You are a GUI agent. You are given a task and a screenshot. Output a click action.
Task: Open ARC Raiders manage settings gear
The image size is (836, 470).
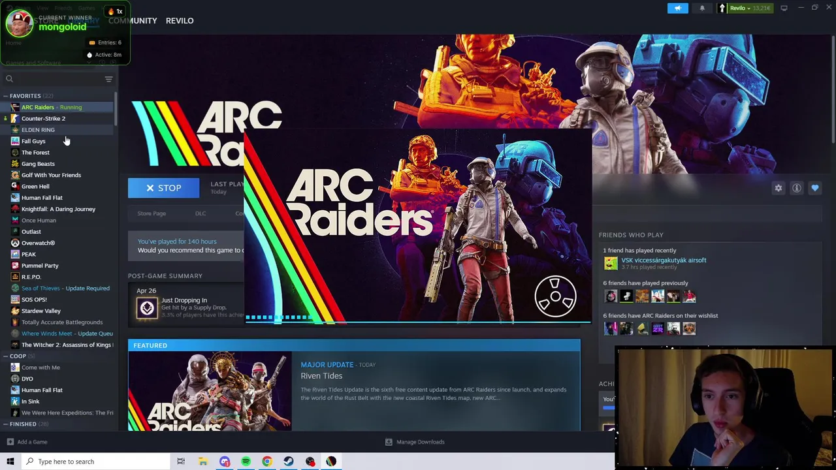click(x=778, y=188)
